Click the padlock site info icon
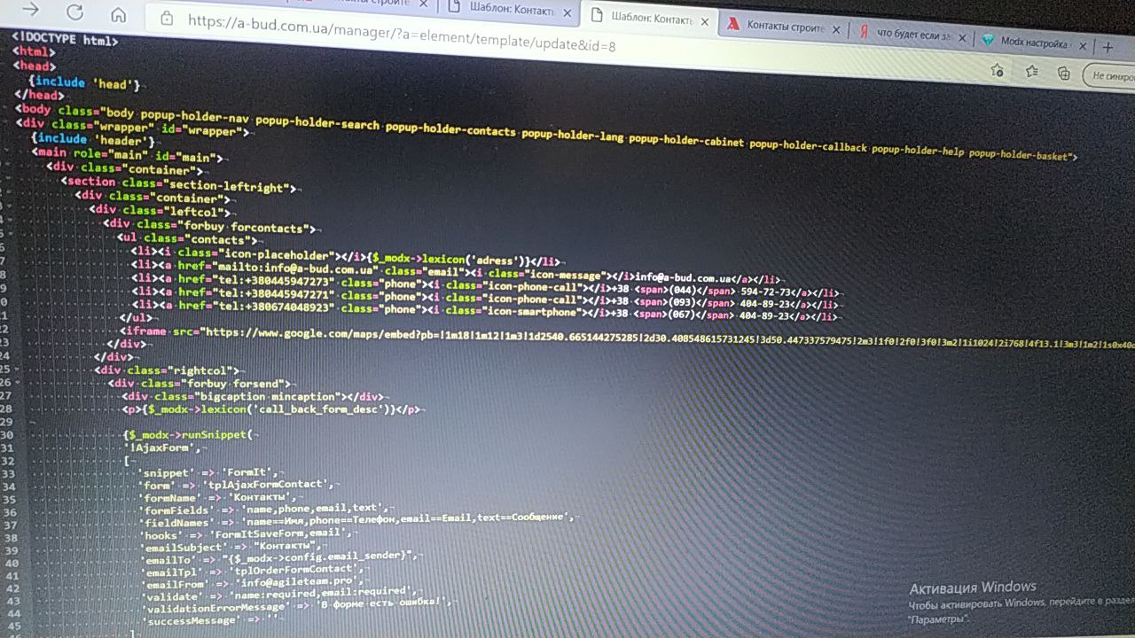 (x=166, y=18)
